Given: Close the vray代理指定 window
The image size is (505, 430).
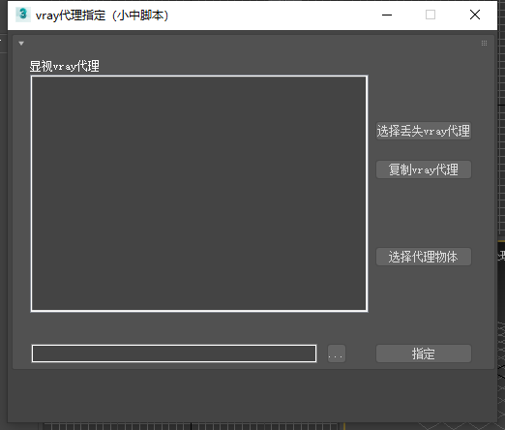Looking at the screenshot, I should [x=475, y=15].
